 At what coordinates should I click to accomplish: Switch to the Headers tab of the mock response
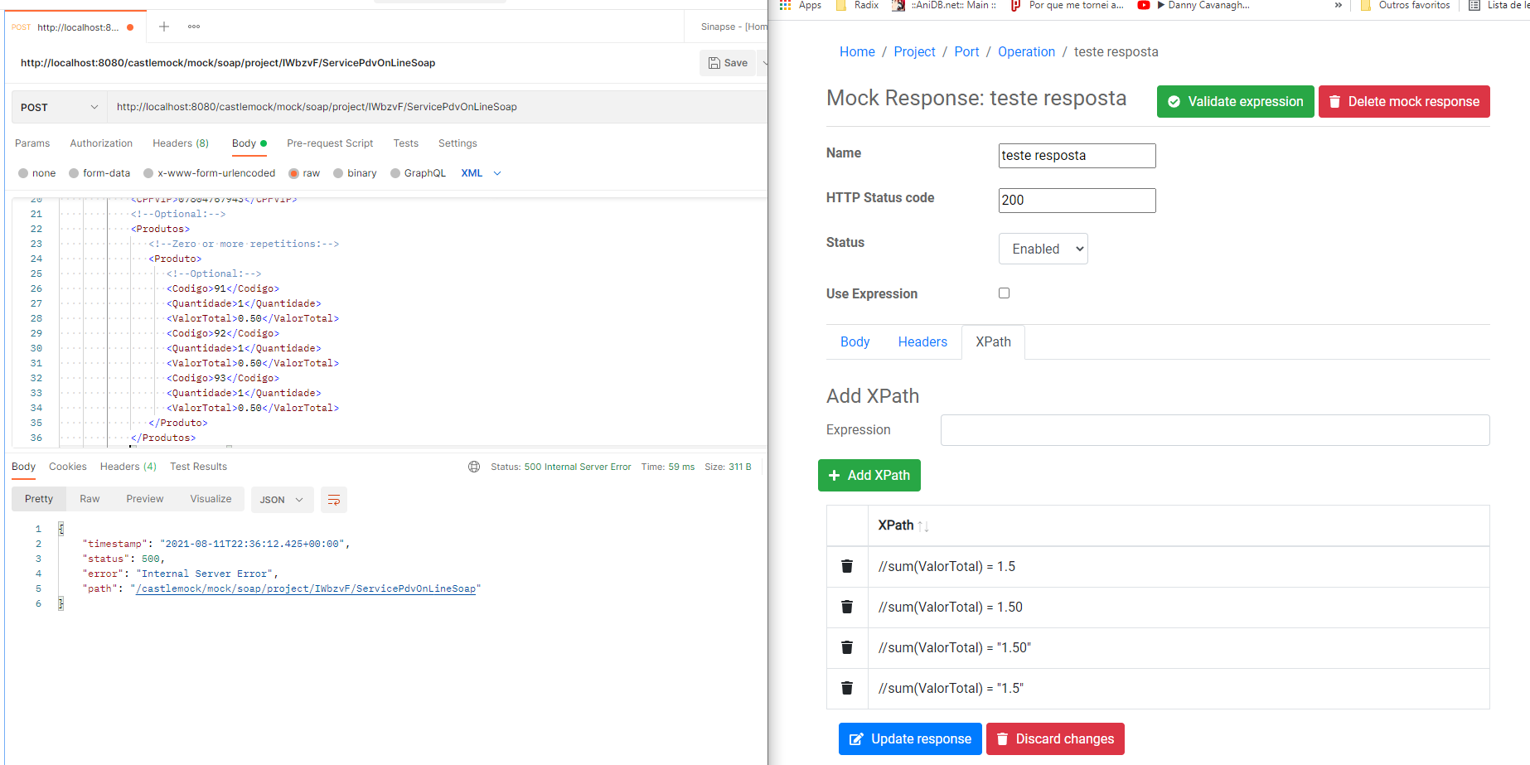pos(922,341)
